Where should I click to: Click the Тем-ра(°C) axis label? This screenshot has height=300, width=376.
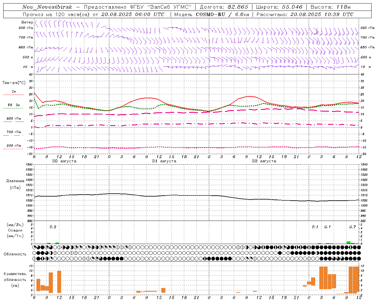pos(14,83)
